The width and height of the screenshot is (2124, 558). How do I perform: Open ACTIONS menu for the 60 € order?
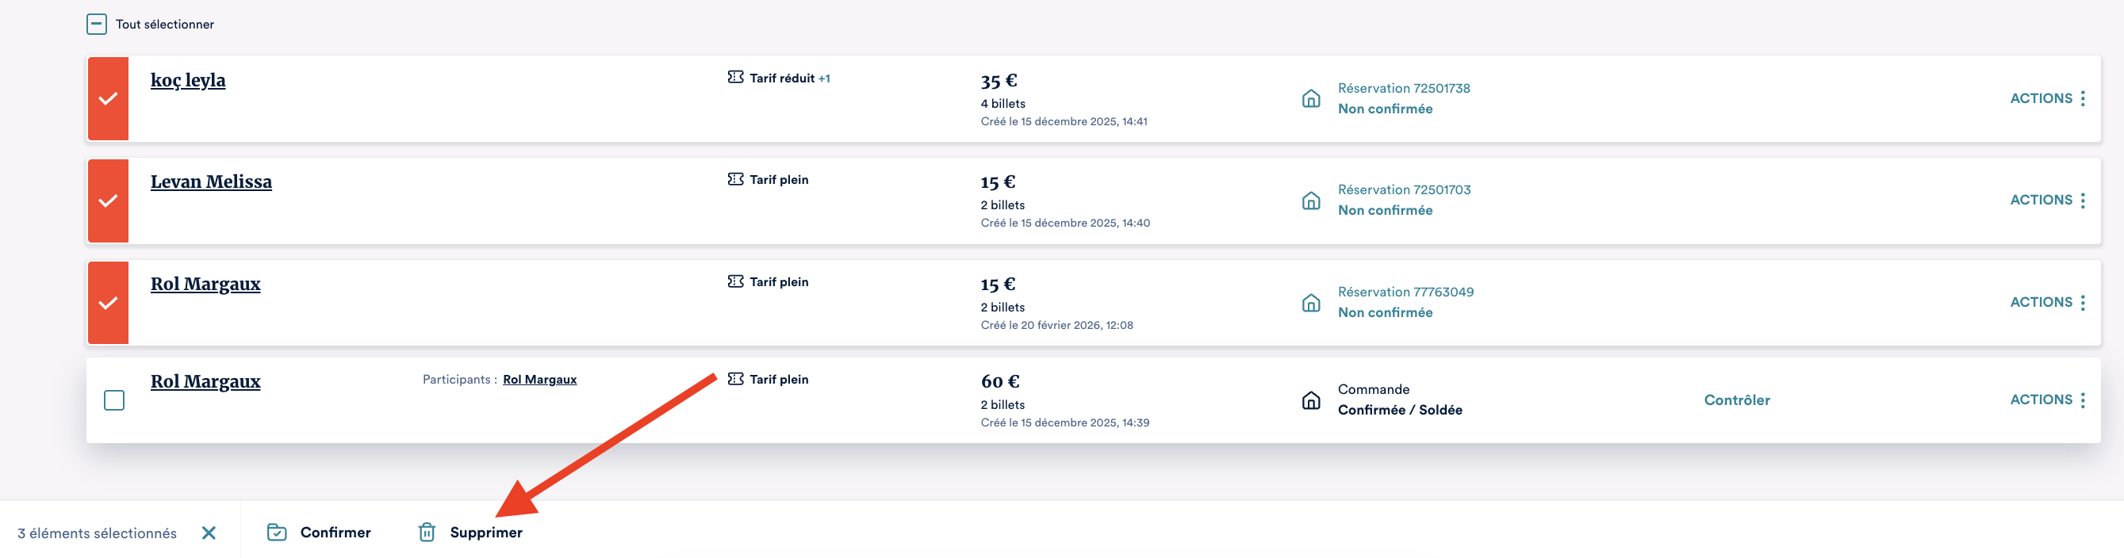click(2047, 399)
